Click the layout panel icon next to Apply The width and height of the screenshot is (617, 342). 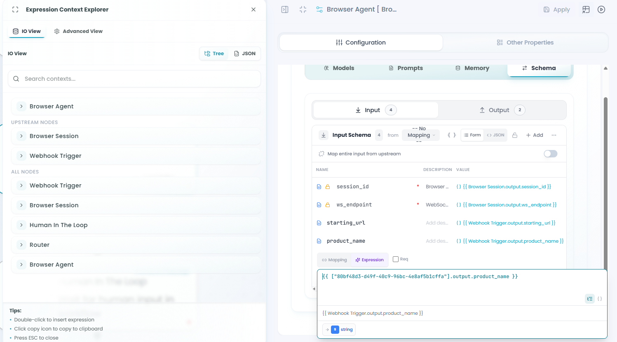point(586,9)
